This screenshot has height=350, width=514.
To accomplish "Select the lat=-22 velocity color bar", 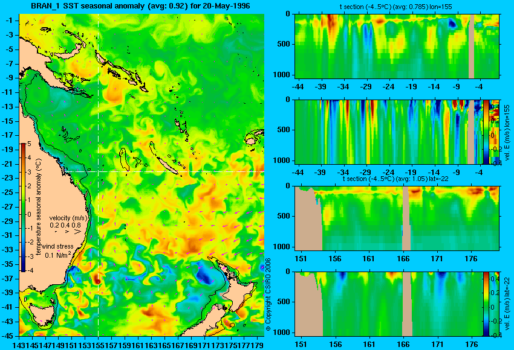I will click(486, 304).
